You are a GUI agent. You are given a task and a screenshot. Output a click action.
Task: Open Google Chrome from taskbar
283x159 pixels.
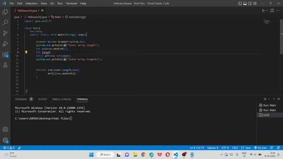point(143,155)
